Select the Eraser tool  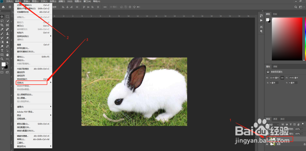pyautogui.click(x=7, y=38)
